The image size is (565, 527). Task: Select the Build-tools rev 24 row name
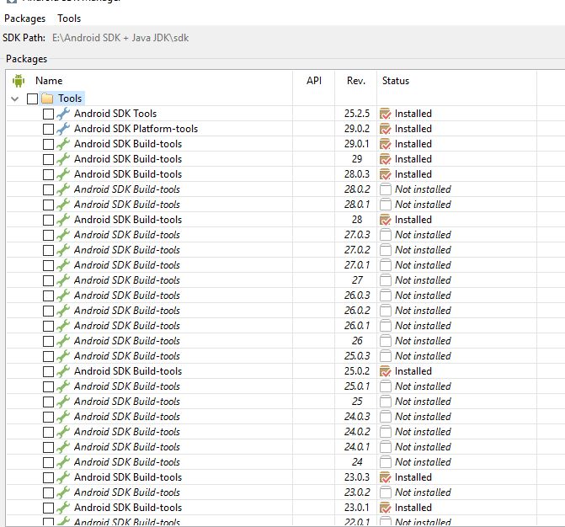point(127,462)
